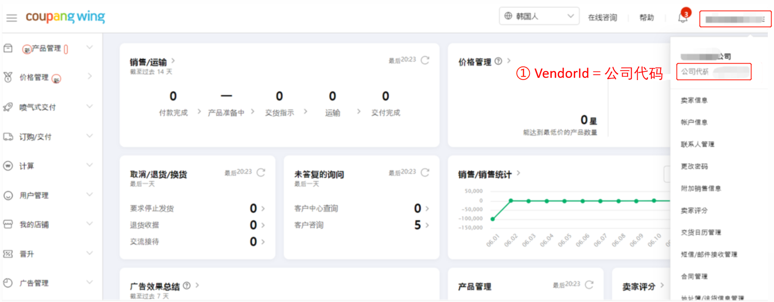
Task: Click the 在线咨询 link
Action: click(x=602, y=18)
